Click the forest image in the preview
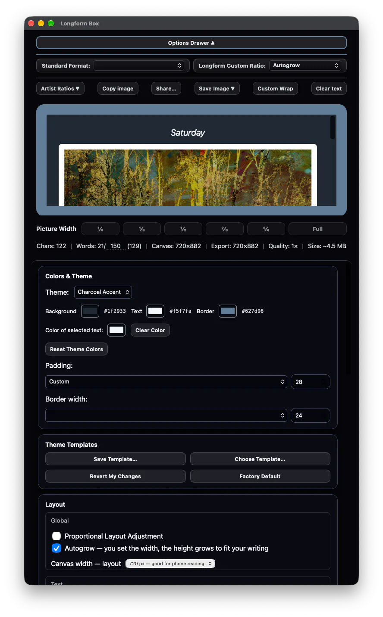 tap(188, 178)
